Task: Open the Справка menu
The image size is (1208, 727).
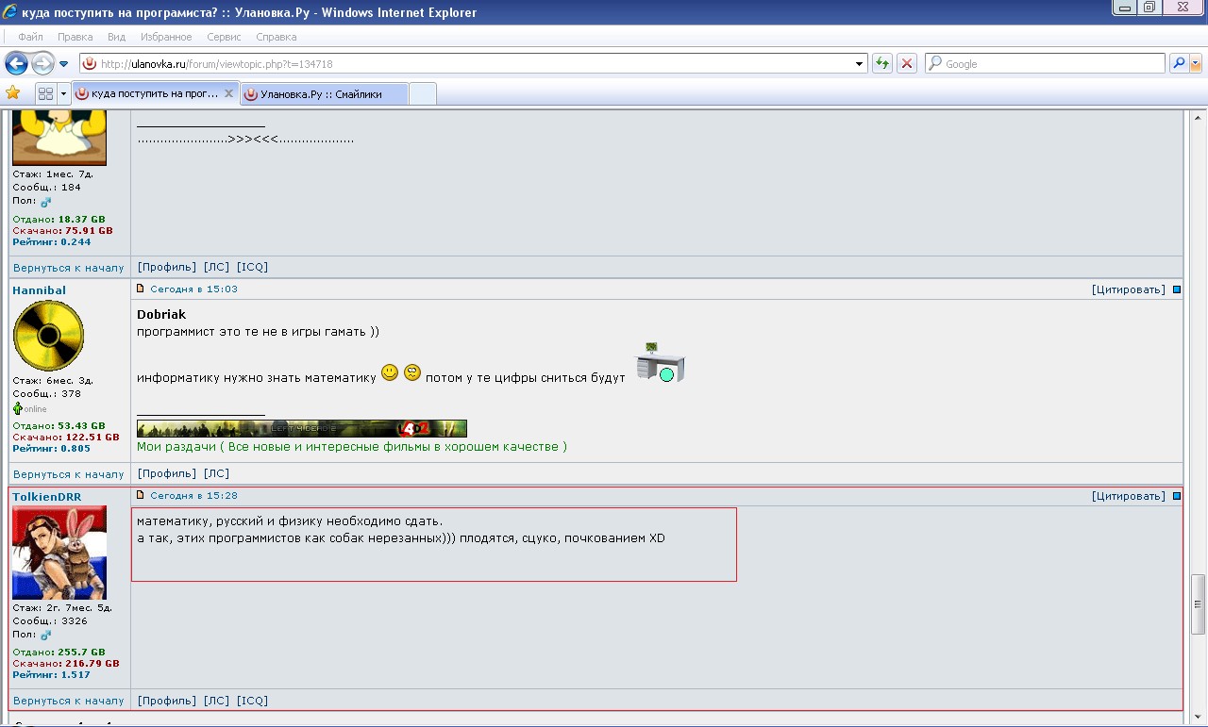Action: click(x=277, y=37)
